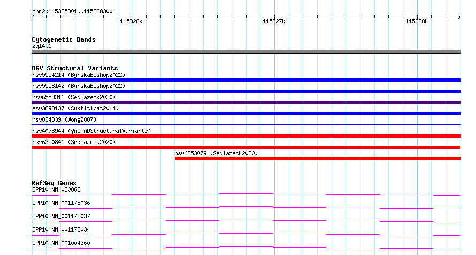Click the 115328k ruler tick label

(x=417, y=21)
